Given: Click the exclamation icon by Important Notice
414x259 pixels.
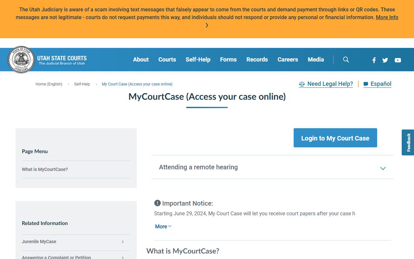Looking at the screenshot, I should pyautogui.click(x=158, y=203).
